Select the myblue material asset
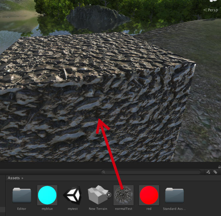 [47, 195]
